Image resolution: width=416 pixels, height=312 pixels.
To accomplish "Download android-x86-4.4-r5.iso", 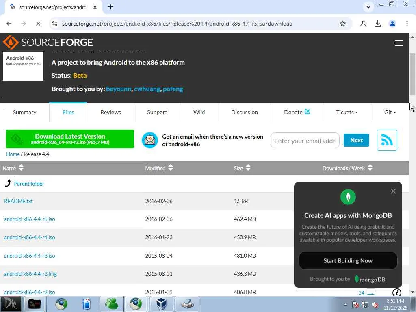I will pyautogui.click(x=29, y=219).
